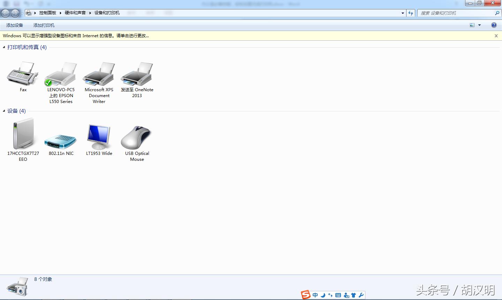The image size is (502, 300).
Task: Open the IME soft keyboard icon
Action: pyautogui.click(x=338, y=295)
